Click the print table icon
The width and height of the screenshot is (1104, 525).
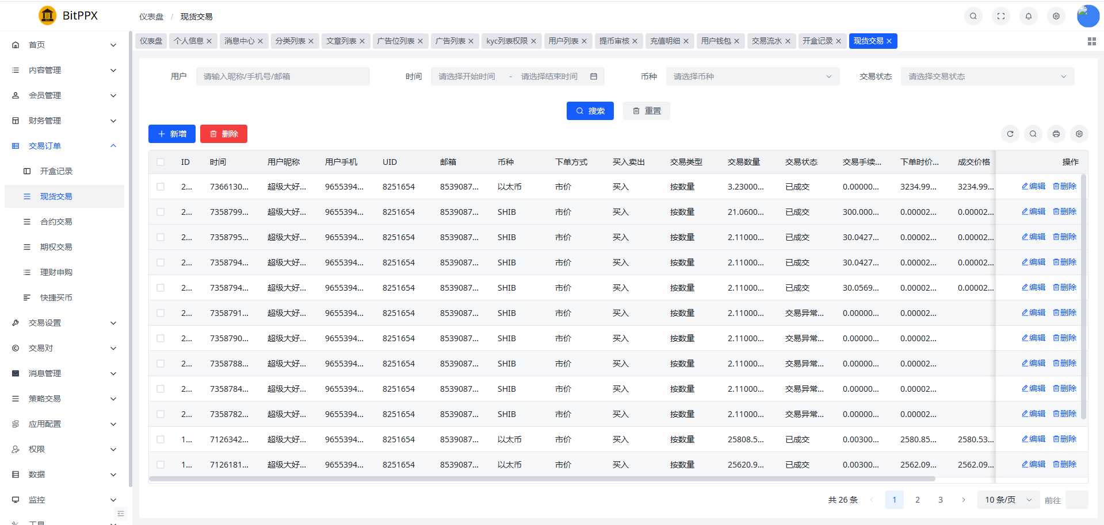[x=1056, y=134]
